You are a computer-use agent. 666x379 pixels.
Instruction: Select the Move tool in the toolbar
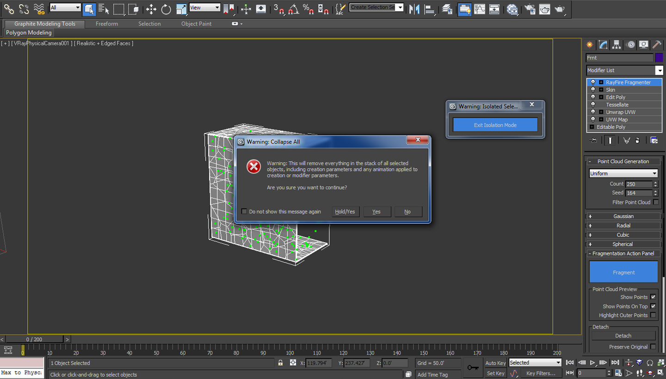tap(151, 9)
